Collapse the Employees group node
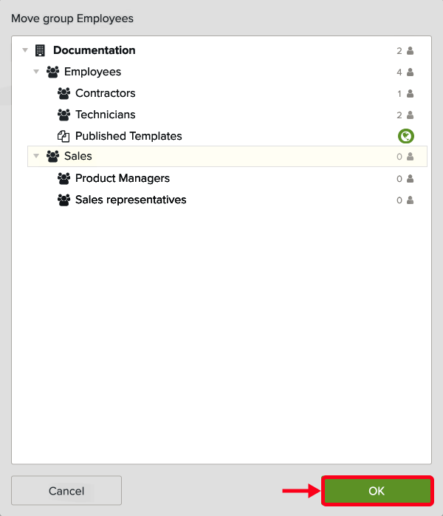443x516 pixels. [x=36, y=72]
